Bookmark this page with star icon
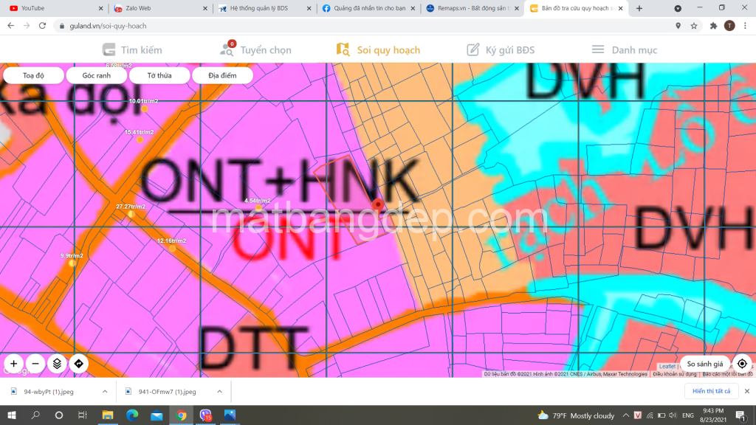Viewport: 756px width, 425px height. [694, 26]
